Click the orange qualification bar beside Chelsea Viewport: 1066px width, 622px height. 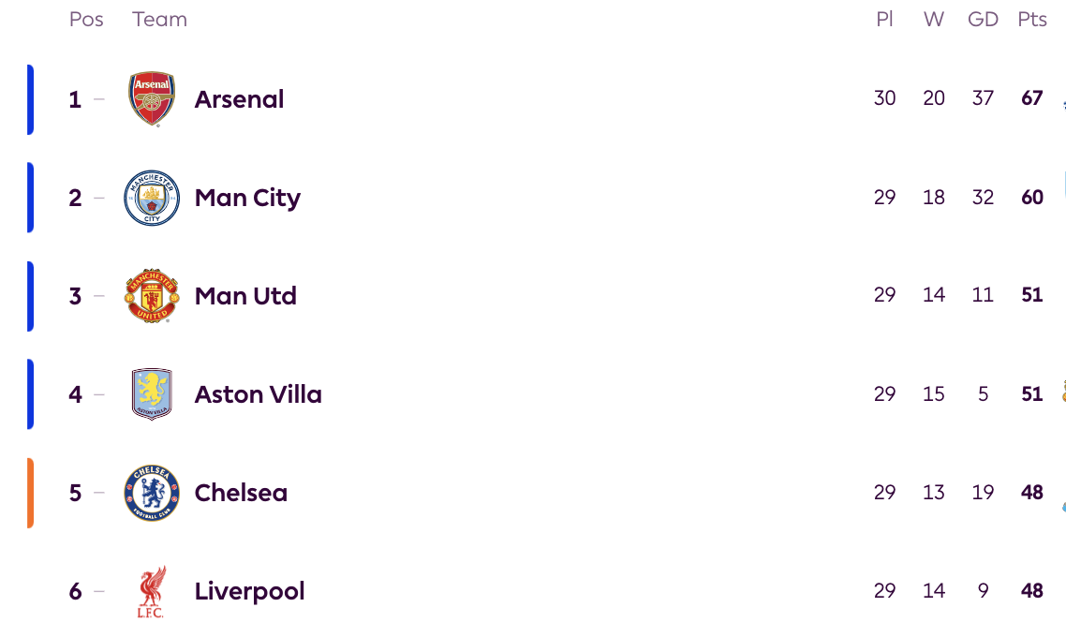coord(30,493)
